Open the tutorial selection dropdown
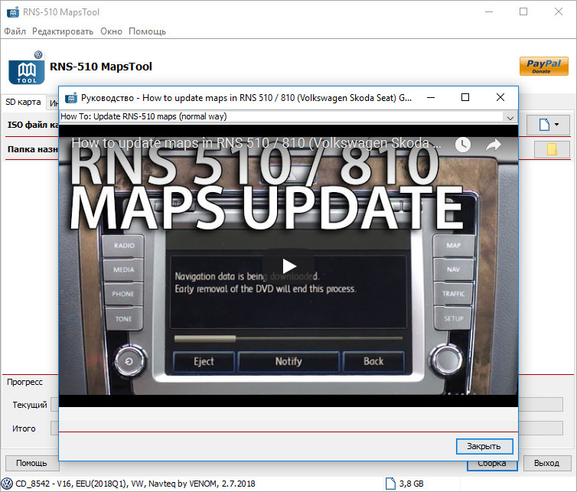Image resolution: width=577 pixels, height=492 pixels. coord(510,118)
